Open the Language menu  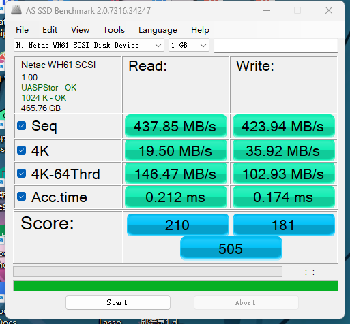[x=158, y=30]
